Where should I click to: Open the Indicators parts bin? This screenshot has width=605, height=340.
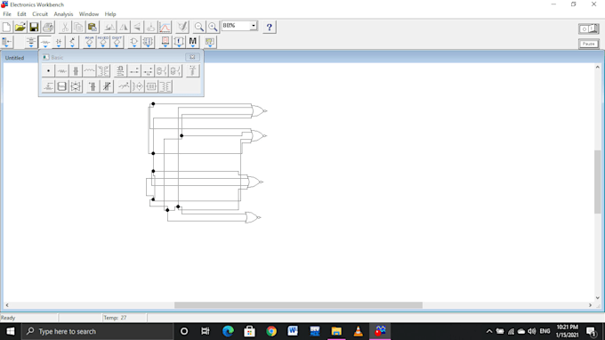point(165,42)
